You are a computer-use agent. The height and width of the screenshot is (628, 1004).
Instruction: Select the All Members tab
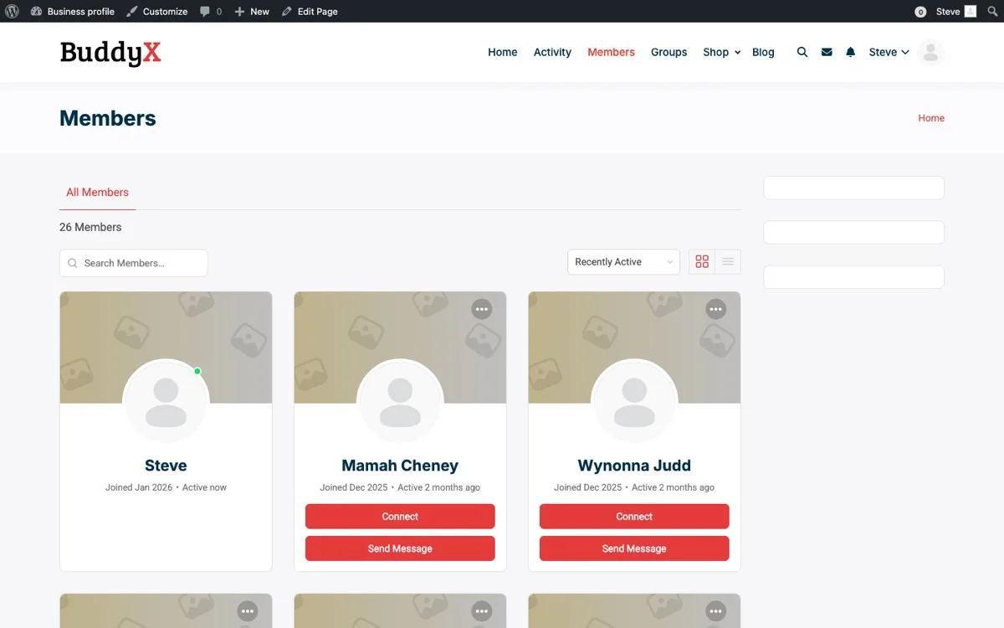click(97, 192)
